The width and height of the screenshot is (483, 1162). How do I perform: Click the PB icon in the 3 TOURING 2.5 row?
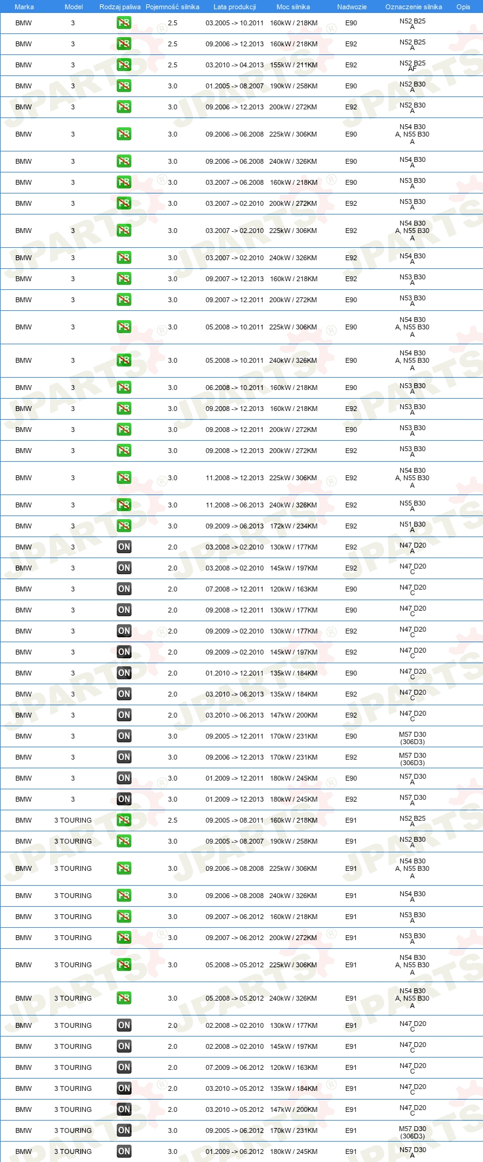(x=124, y=820)
